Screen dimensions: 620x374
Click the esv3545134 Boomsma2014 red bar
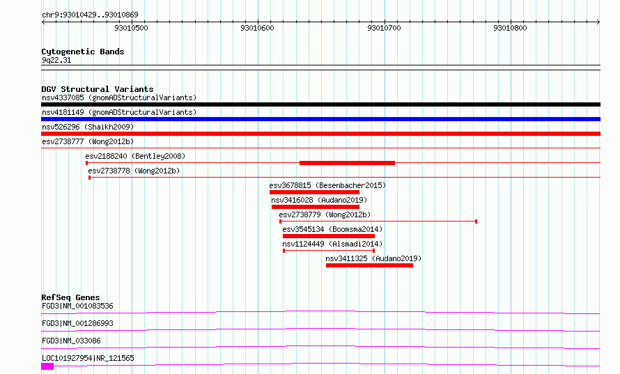point(329,236)
